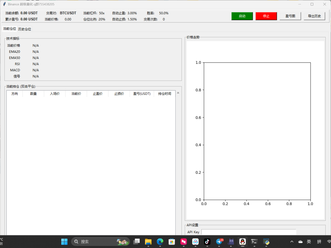The image size is (331, 248).
Task: Click the 盈亏(USDT) column header
Action: click(142, 94)
